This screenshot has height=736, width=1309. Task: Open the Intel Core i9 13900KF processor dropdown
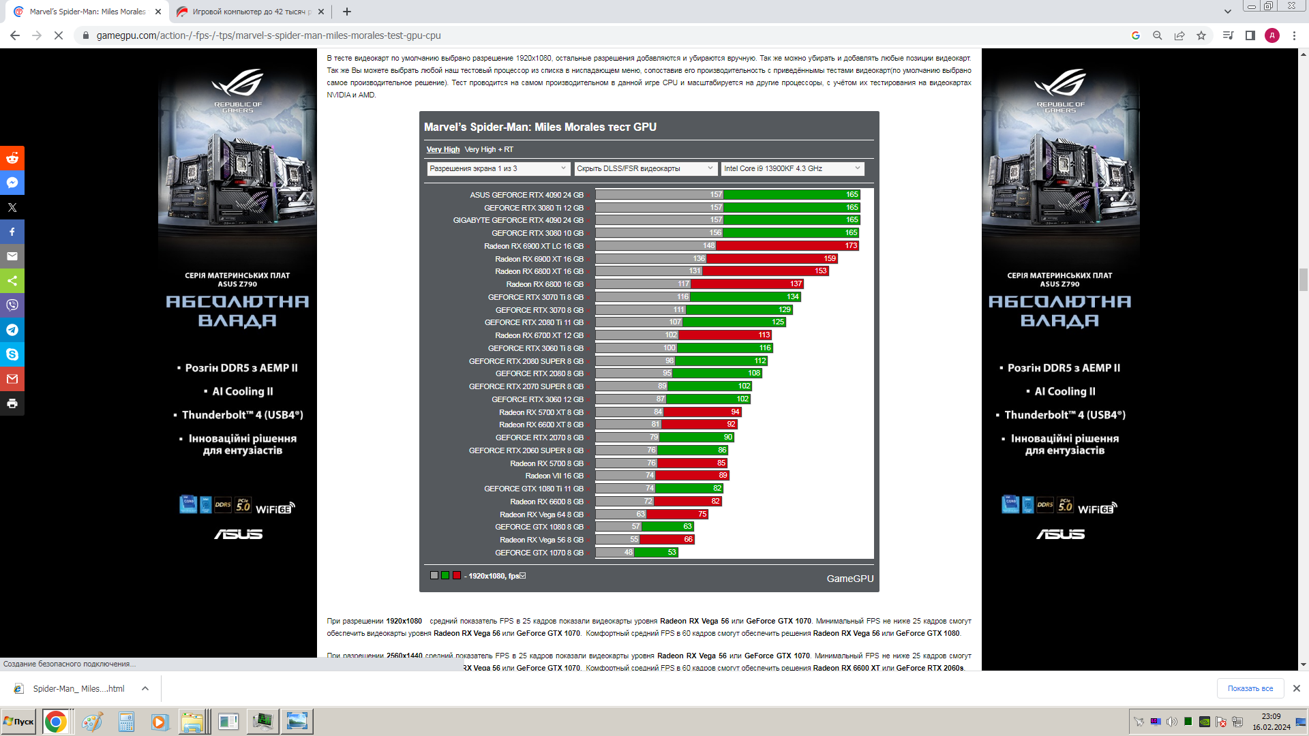click(792, 168)
